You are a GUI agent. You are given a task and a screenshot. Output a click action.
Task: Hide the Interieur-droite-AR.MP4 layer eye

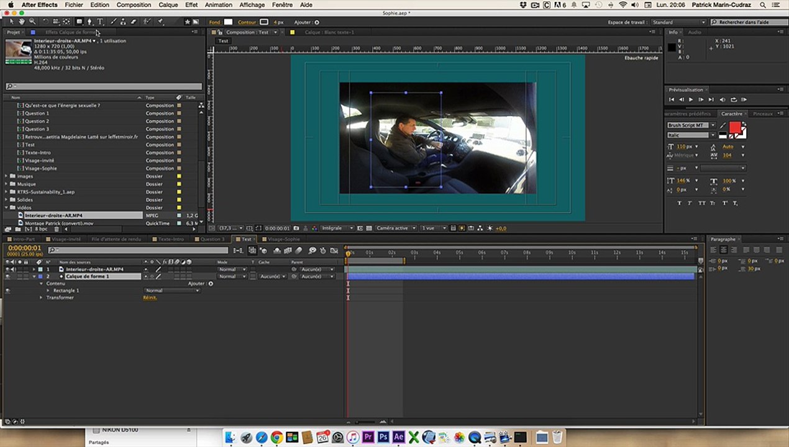click(x=7, y=269)
